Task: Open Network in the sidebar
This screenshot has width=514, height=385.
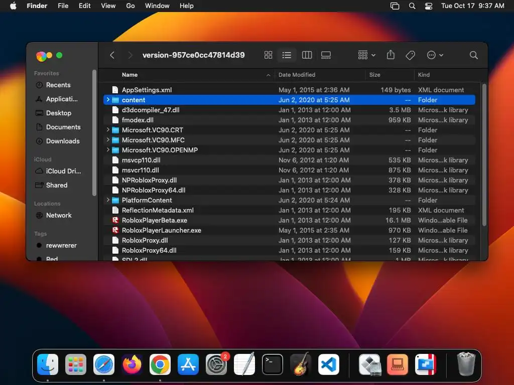Action: [58, 216]
